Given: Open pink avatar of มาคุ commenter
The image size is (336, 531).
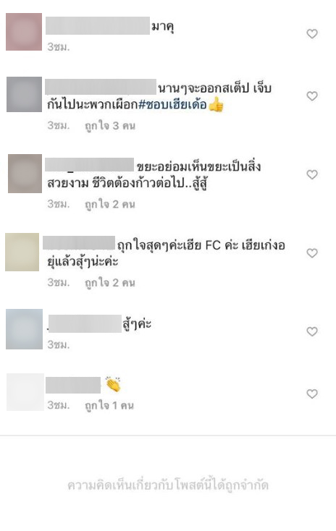Looking at the screenshot, I should coord(24,32).
